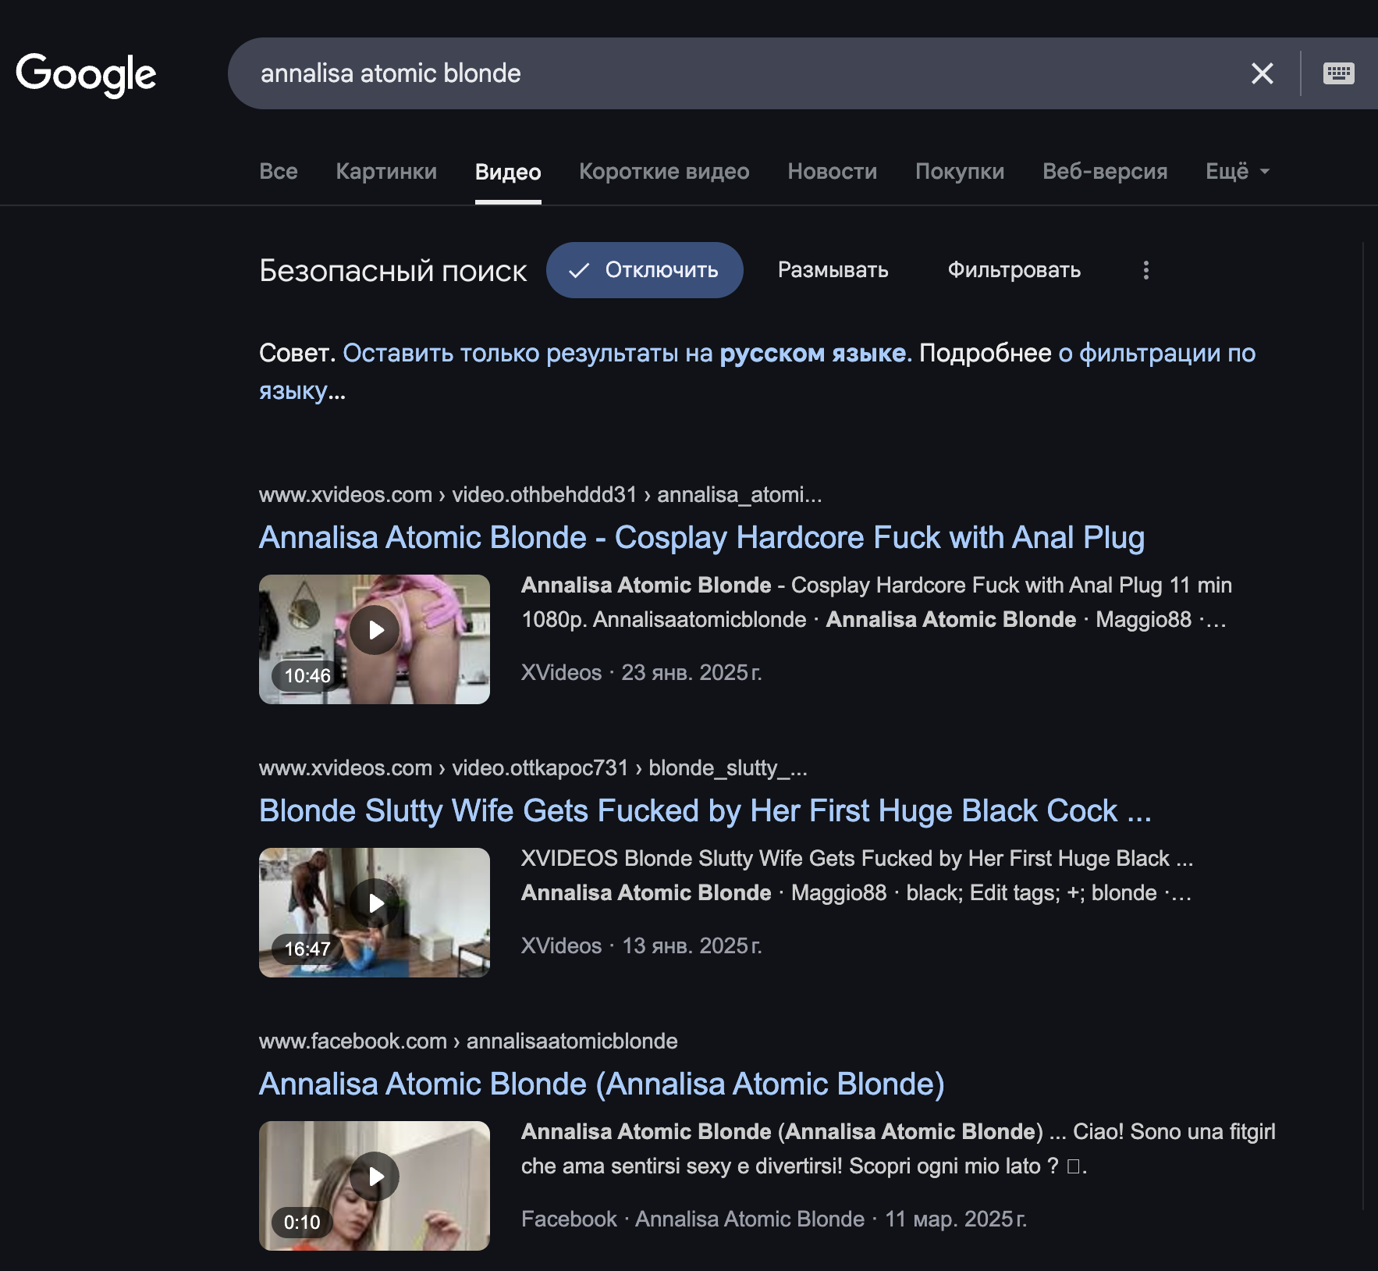Click the xvideos.com video.othbehddd31 breadcrumb URL

[540, 495]
